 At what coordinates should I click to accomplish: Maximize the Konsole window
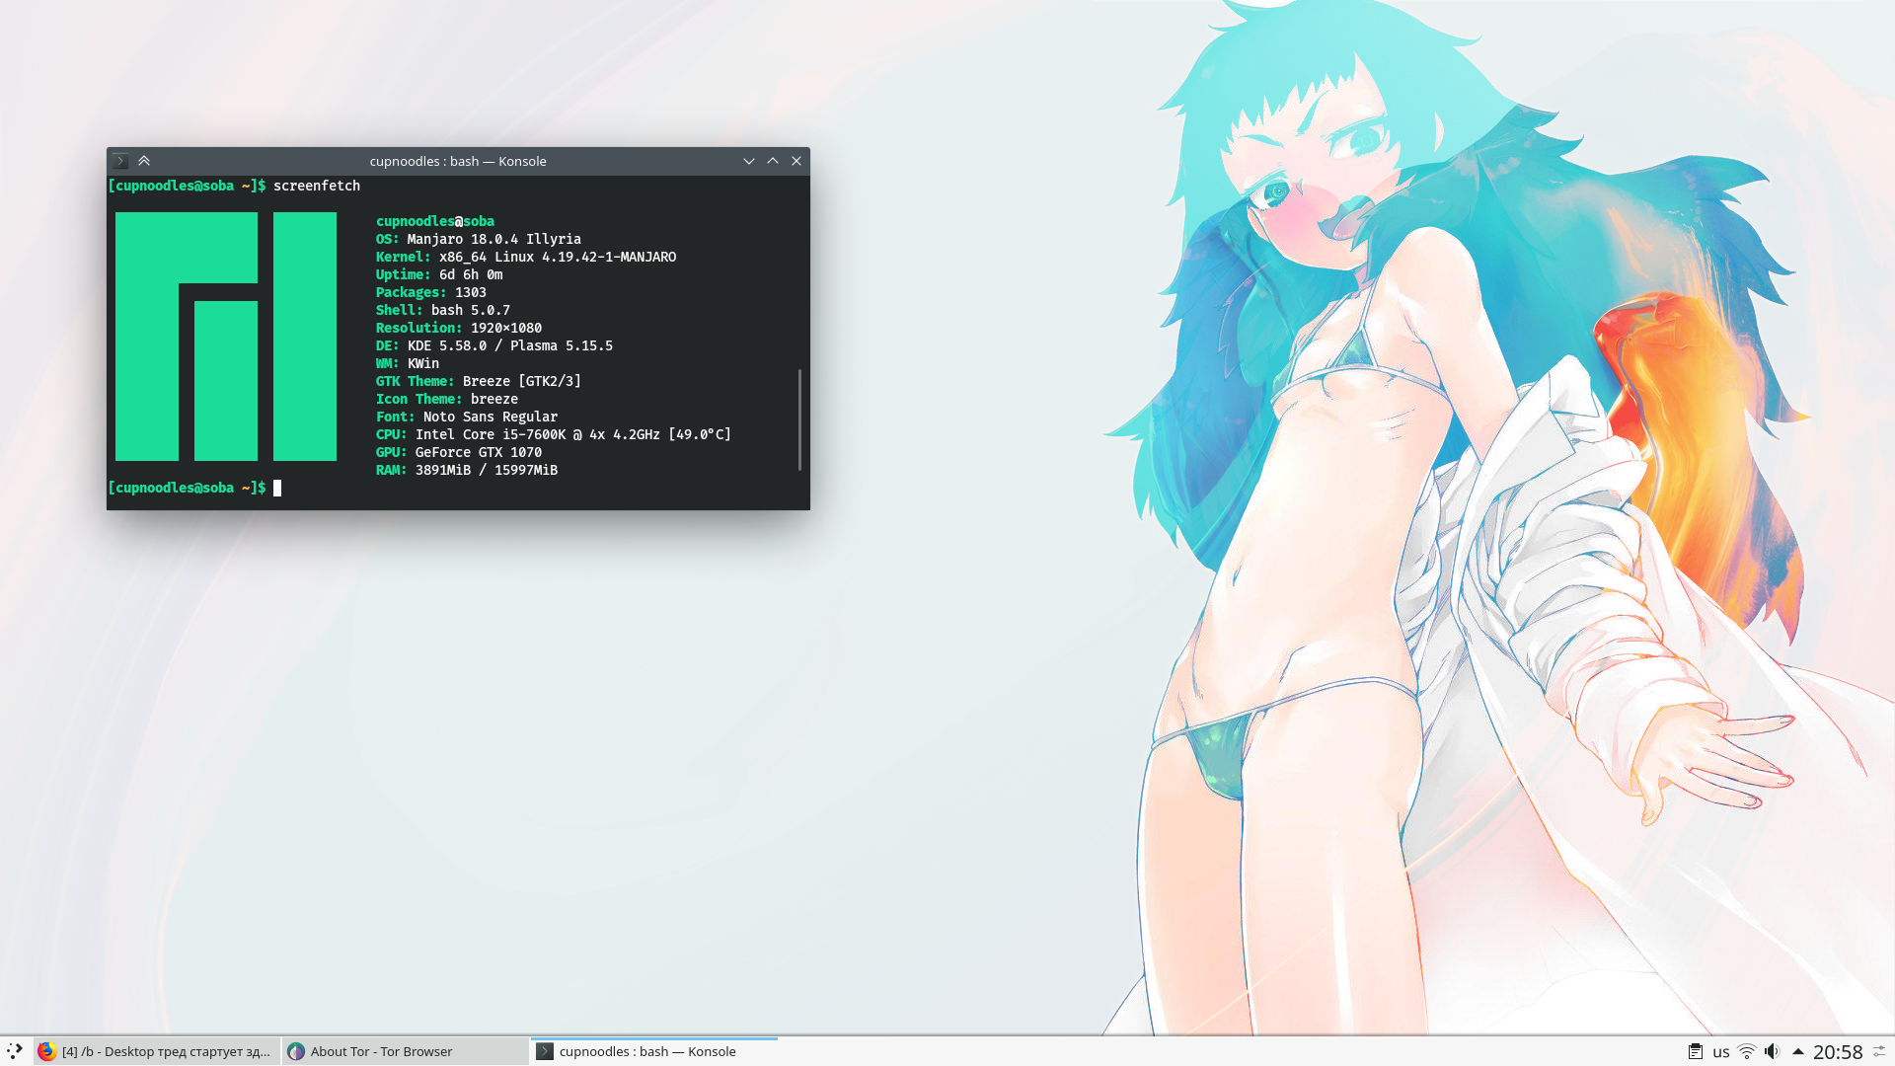773,161
